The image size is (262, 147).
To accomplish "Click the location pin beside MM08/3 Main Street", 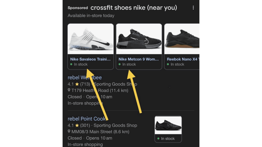I will pyautogui.click(x=69, y=132).
